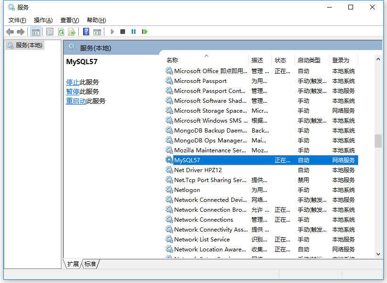The width and height of the screenshot is (387, 283).
Task: Click the 禁用 startup type of Net.Tcp row
Action: [303, 180]
